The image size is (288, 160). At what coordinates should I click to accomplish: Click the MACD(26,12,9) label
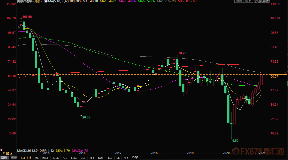(x=28, y=151)
